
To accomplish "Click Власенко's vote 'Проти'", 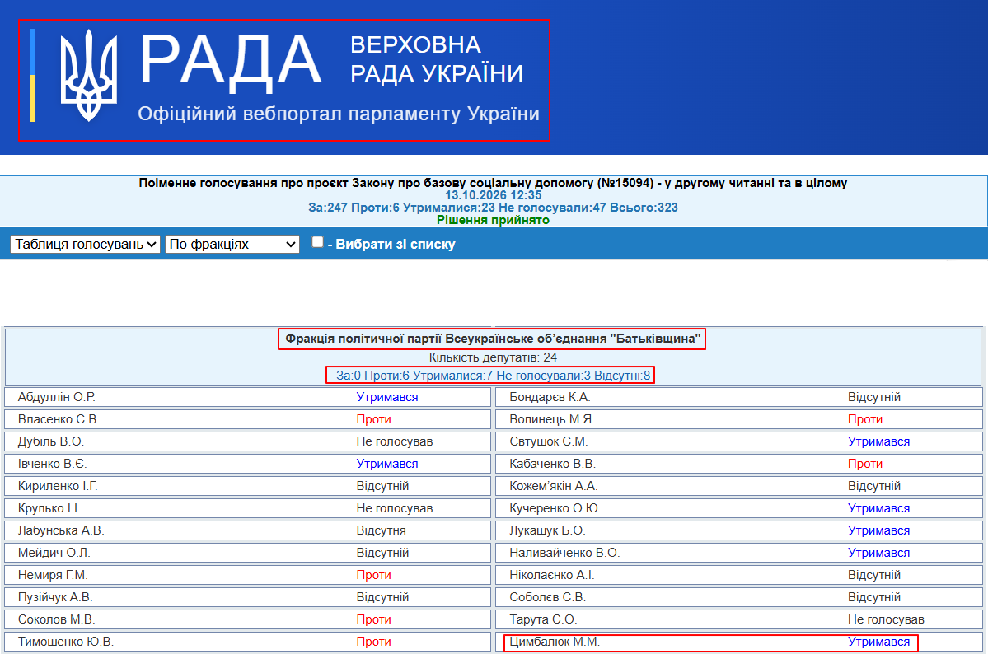I will pos(373,419).
